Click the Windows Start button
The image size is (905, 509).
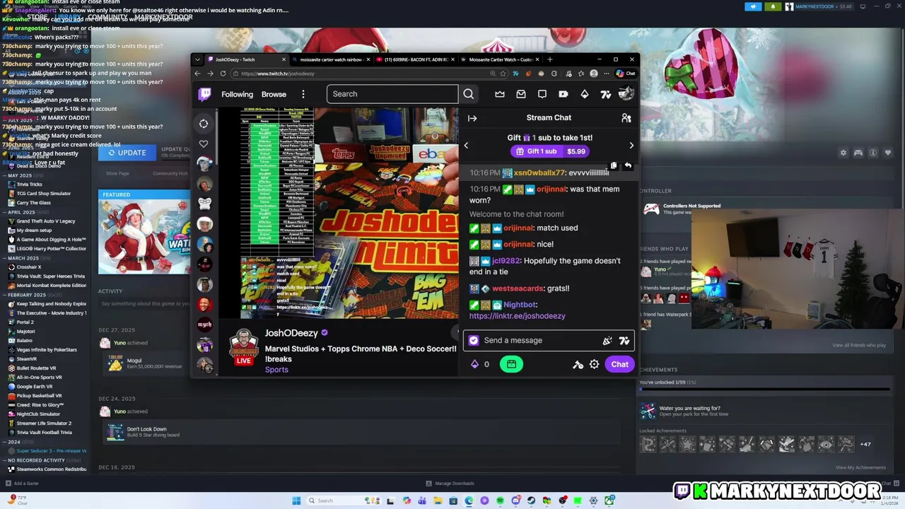point(296,501)
